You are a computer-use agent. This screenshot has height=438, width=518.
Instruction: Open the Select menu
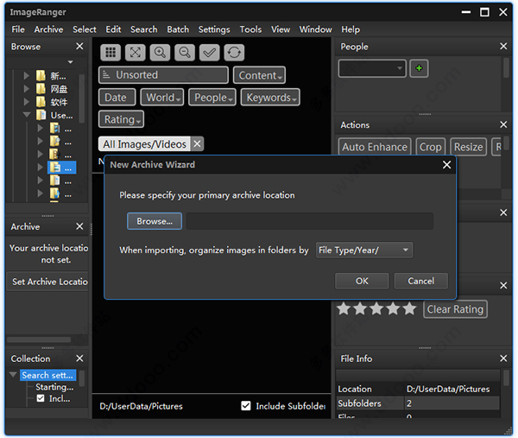click(x=85, y=29)
